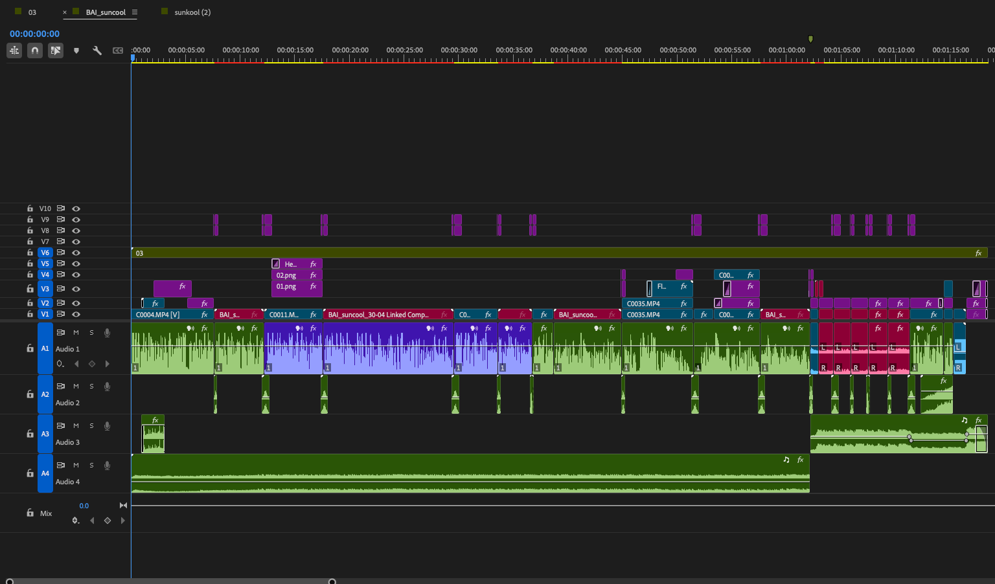The height and width of the screenshot is (584, 995).
Task: Toggle track targeting for V6
Action: click(45, 253)
